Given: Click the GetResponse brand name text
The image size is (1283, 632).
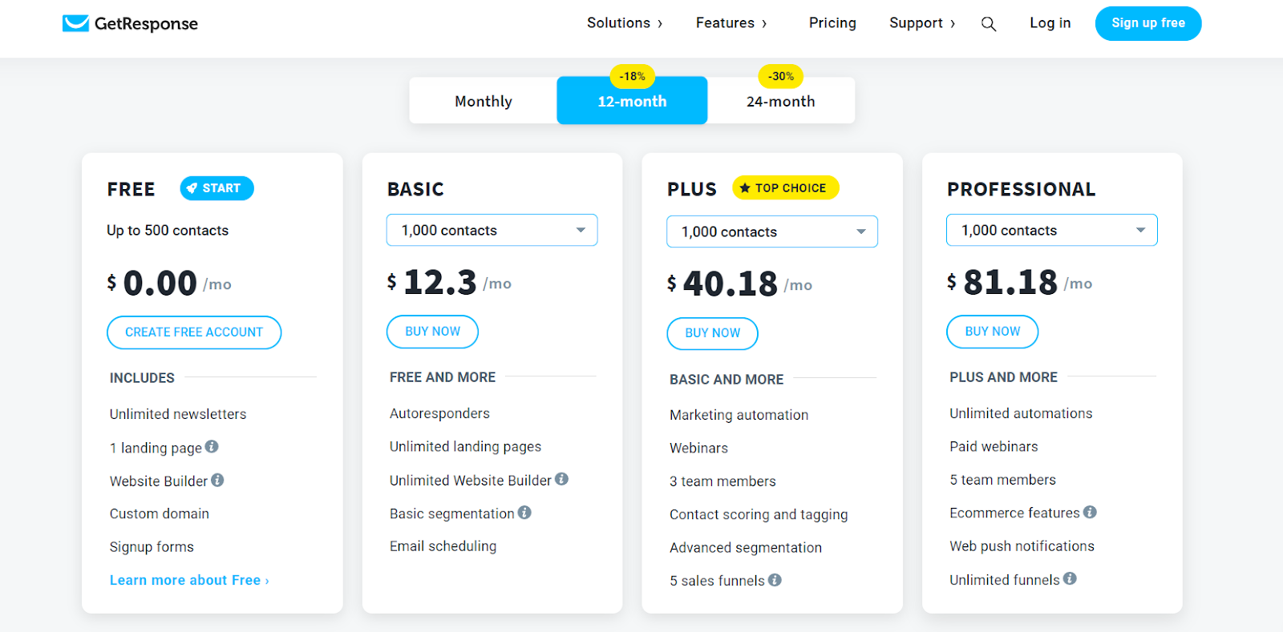Looking at the screenshot, I should [146, 24].
